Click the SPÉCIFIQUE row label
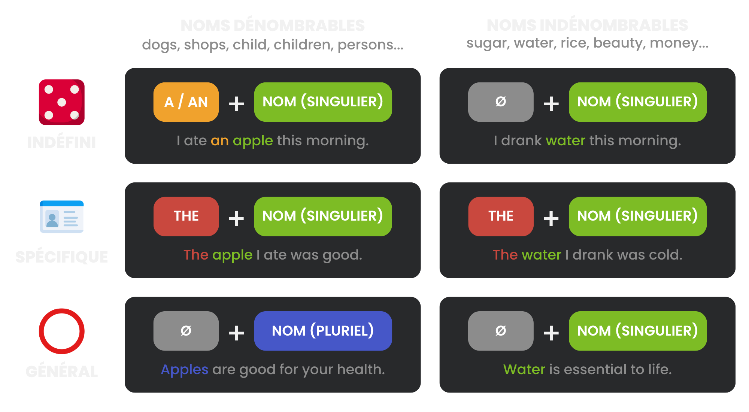Viewport: 749px width, 412px height. click(x=62, y=257)
